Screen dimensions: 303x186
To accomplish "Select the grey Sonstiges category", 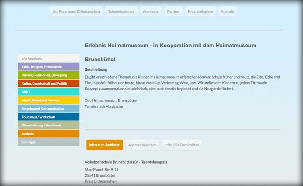I will pyautogui.click(x=48, y=142).
